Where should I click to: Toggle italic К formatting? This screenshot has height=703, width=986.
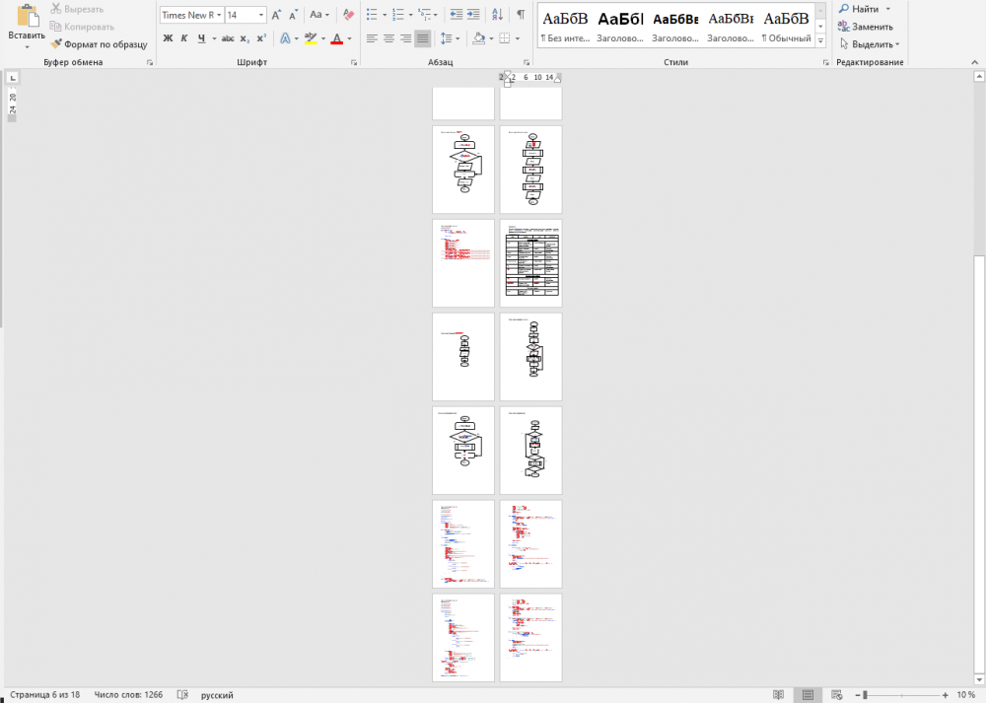[x=183, y=38]
